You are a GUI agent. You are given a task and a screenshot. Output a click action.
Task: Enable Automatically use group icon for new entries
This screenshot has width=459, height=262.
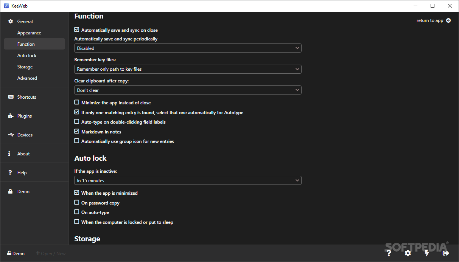point(77,141)
